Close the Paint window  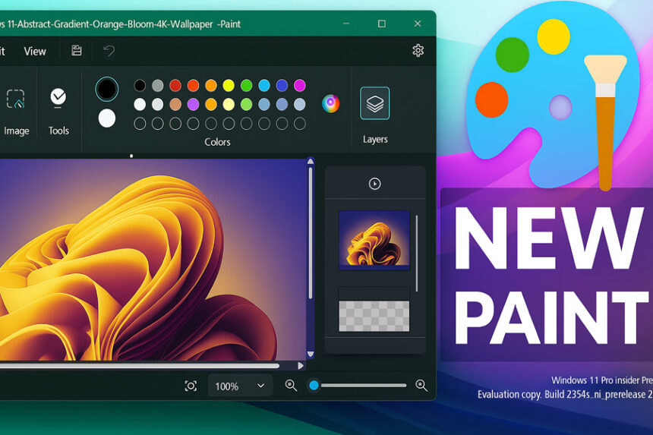(x=418, y=24)
